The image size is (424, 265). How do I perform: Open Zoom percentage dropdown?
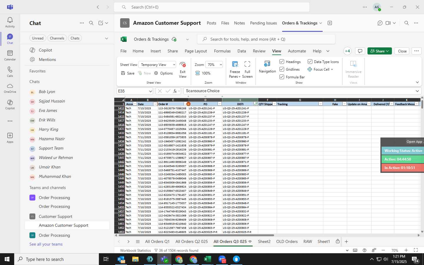point(214,65)
